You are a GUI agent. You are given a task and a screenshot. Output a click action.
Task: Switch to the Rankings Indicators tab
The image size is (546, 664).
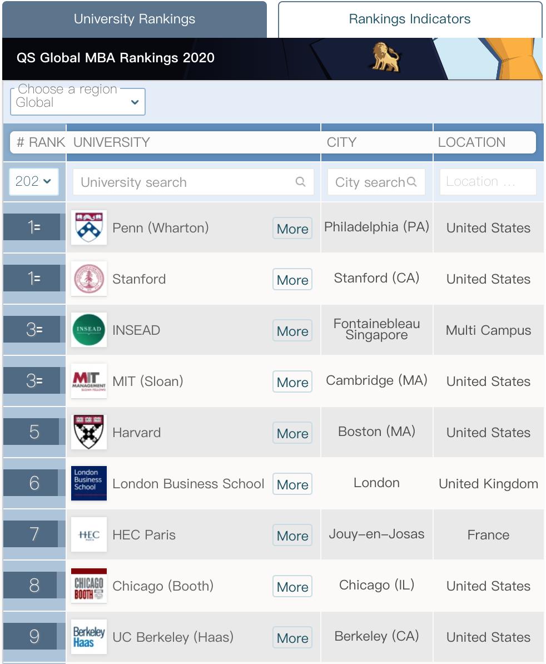[x=410, y=19]
